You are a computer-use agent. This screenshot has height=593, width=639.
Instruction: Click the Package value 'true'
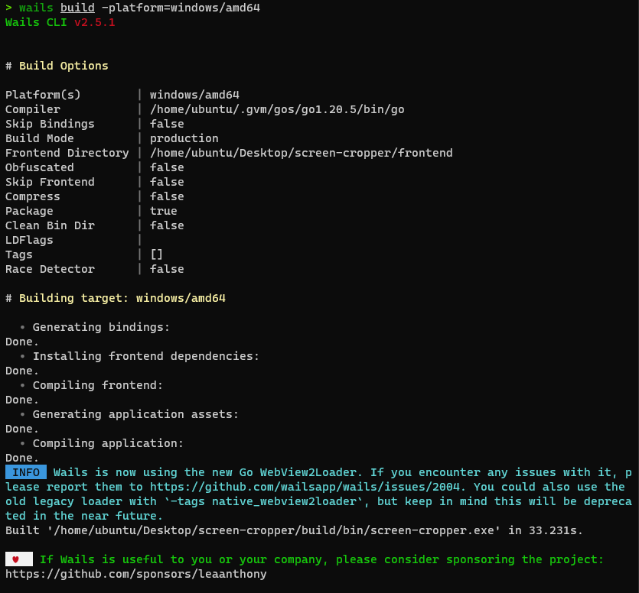163,211
